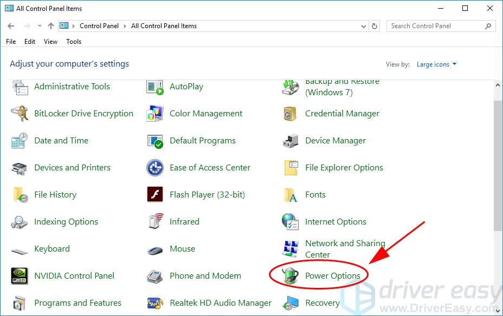Launch Flash Player (32-bit) icon
503x316 pixels.
click(155, 194)
